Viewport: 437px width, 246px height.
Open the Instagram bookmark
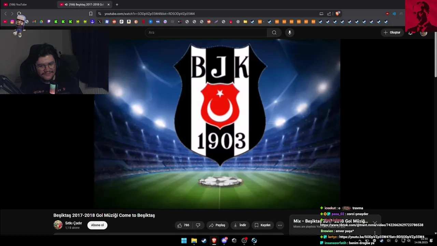(x=12, y=22)
